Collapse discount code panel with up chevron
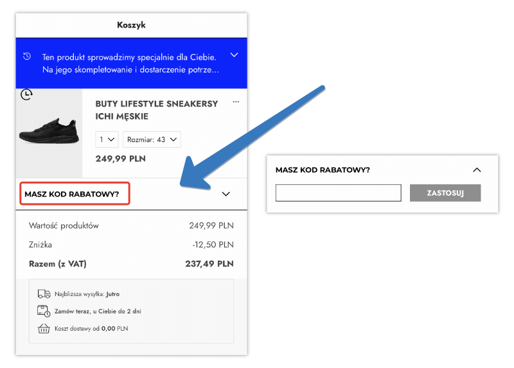Viewport: 514px width, 368px height. 476,170
